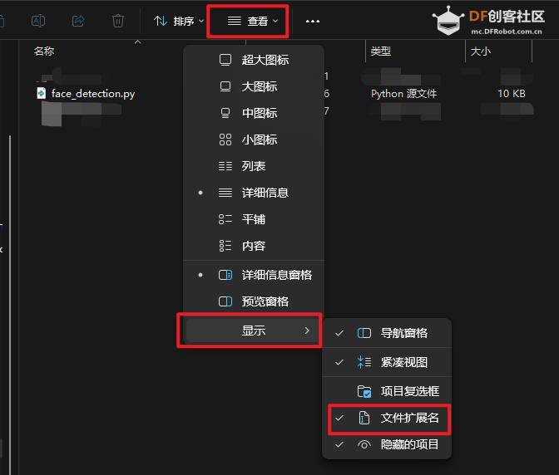Image resolution: width=559 pixels, height=475 pixels.
Task: Choose the List view option
Action: pyautogui.click(x=254, y=166)
